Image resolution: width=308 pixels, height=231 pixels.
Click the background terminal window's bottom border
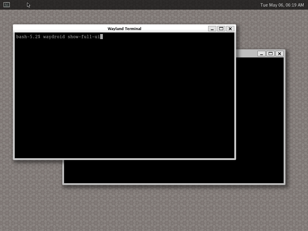click(x=174, y=184)
